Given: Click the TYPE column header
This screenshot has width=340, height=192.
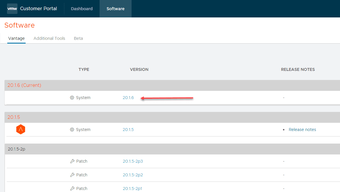Looking at the screenshot, I should coord(84,69).
